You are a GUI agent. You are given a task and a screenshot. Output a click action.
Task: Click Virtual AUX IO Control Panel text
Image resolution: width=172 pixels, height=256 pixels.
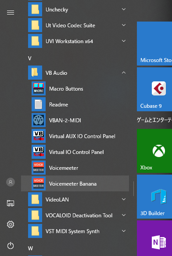click(82, 136)
